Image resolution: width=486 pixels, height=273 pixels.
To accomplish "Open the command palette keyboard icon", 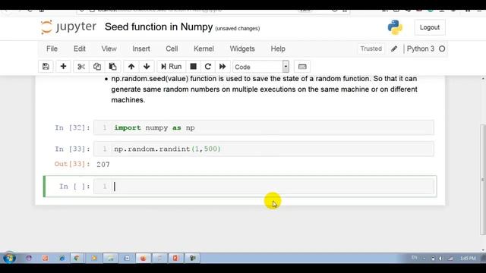I will [x=302, y=67].
